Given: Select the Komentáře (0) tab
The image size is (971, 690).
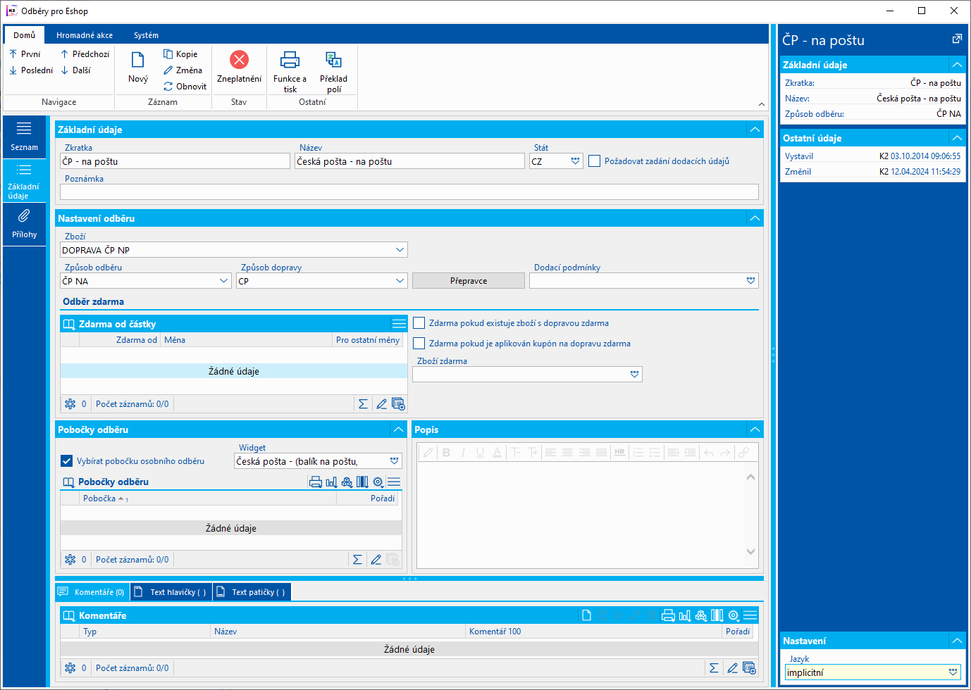Looking at the screenshot, I should [x=92, y=592].
